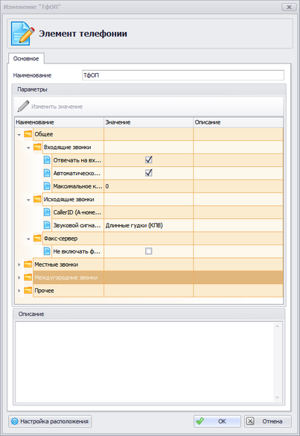The image size is (300, 436).
Task: Click the folder icon beside Междугородние звонки
Action: [28, 277]
